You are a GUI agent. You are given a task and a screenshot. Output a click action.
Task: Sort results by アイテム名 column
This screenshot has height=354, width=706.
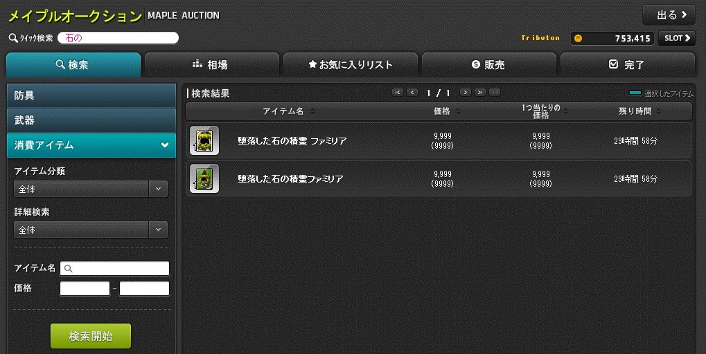289,111
